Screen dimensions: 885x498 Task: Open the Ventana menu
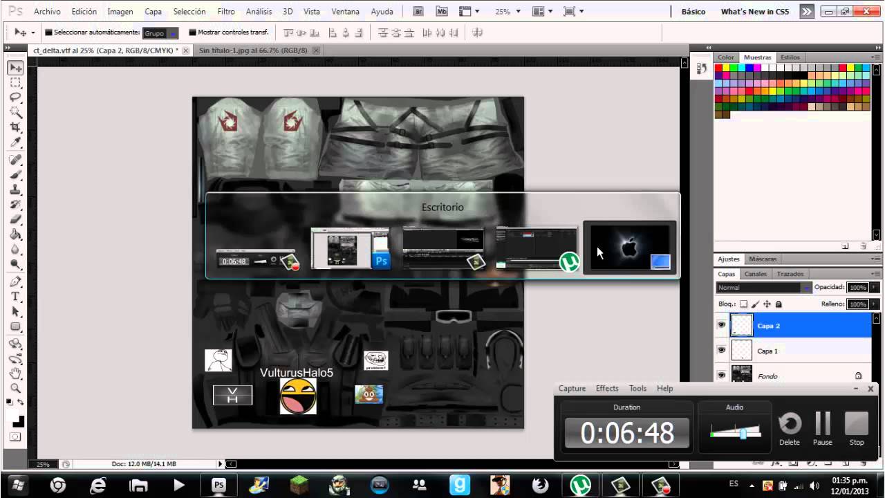tap(346, 12)
